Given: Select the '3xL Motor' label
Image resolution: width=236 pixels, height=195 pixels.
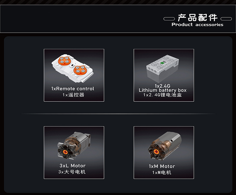Looking at the screenshot, I should click(73, 166).
